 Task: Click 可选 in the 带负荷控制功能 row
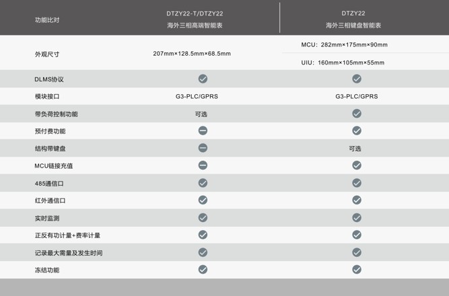[201, 114]
